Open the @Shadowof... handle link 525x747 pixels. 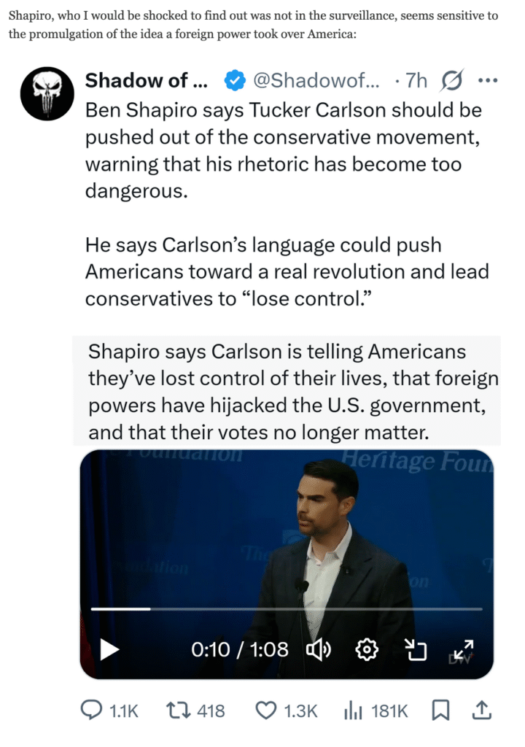point(315,81)
